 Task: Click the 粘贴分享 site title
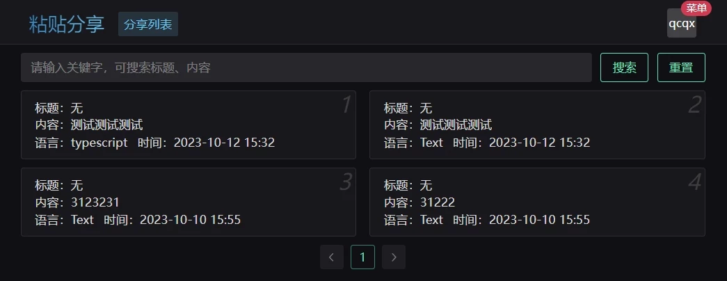[67, 24]
